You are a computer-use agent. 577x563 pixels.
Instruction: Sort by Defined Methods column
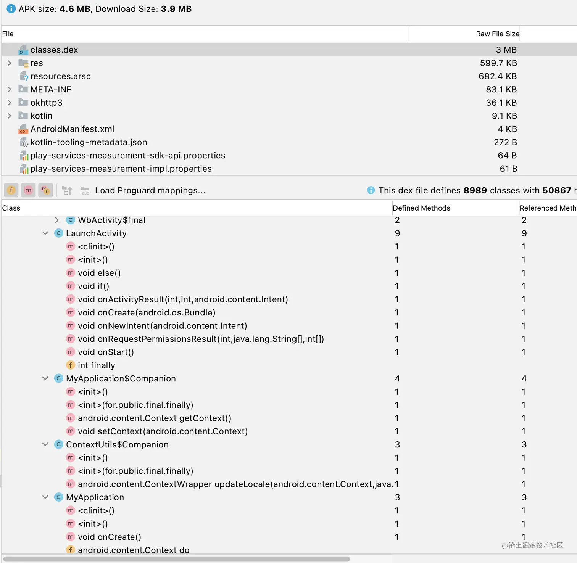click(x=455, y=208)
